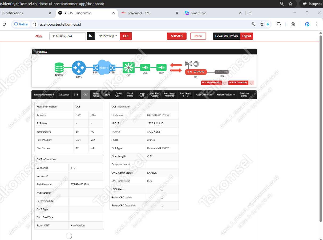Click the round blue BRAS router icon
The image size is (323, 240).
click(79, 68)
